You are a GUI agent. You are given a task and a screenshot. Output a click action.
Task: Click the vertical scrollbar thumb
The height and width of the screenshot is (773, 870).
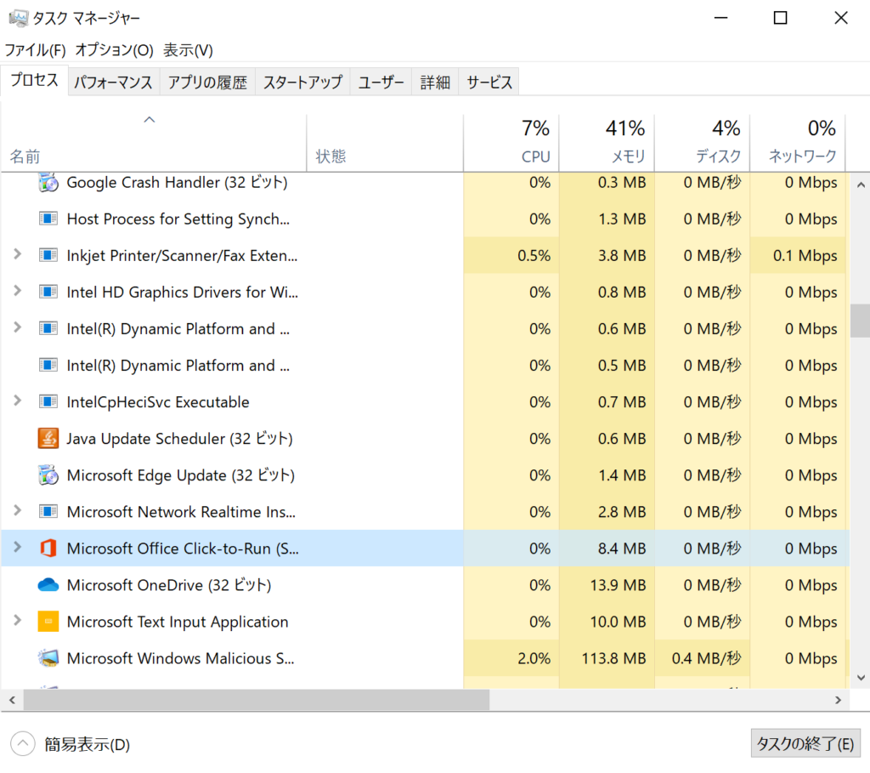tap(861, 321)
